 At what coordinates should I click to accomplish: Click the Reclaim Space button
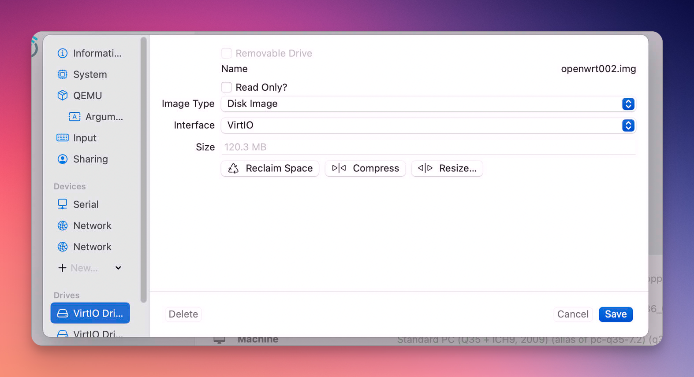point(270,168)
